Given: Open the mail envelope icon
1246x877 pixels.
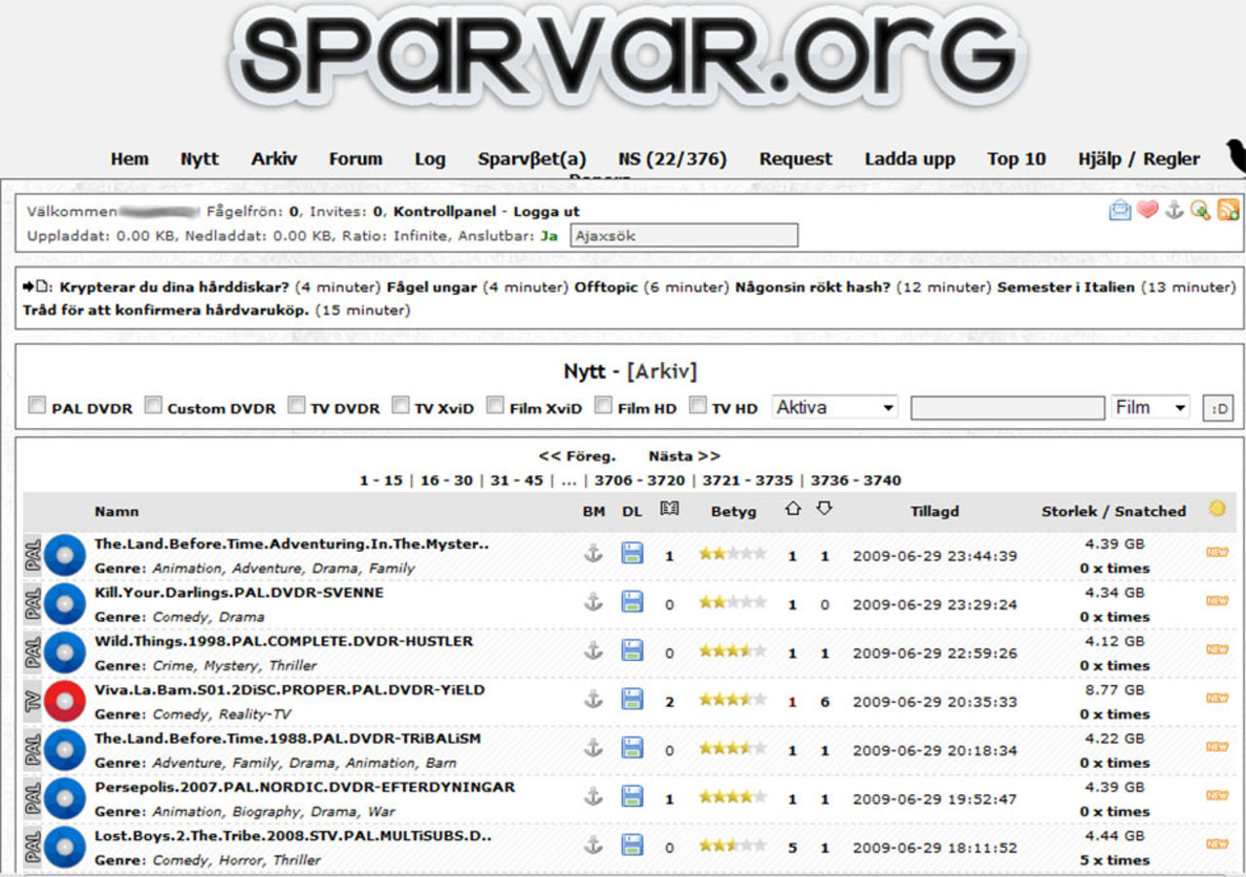Looking at the screenshot, I should pyautogui.click(x=1119, y=208).
